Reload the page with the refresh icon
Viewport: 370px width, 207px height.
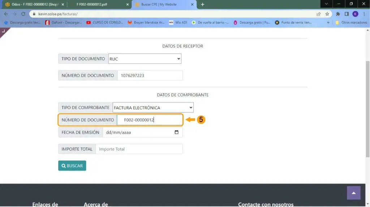23,14
